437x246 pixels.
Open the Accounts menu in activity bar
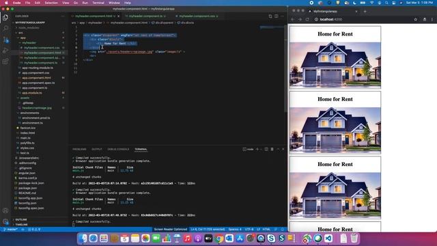[x=5, y=210]
